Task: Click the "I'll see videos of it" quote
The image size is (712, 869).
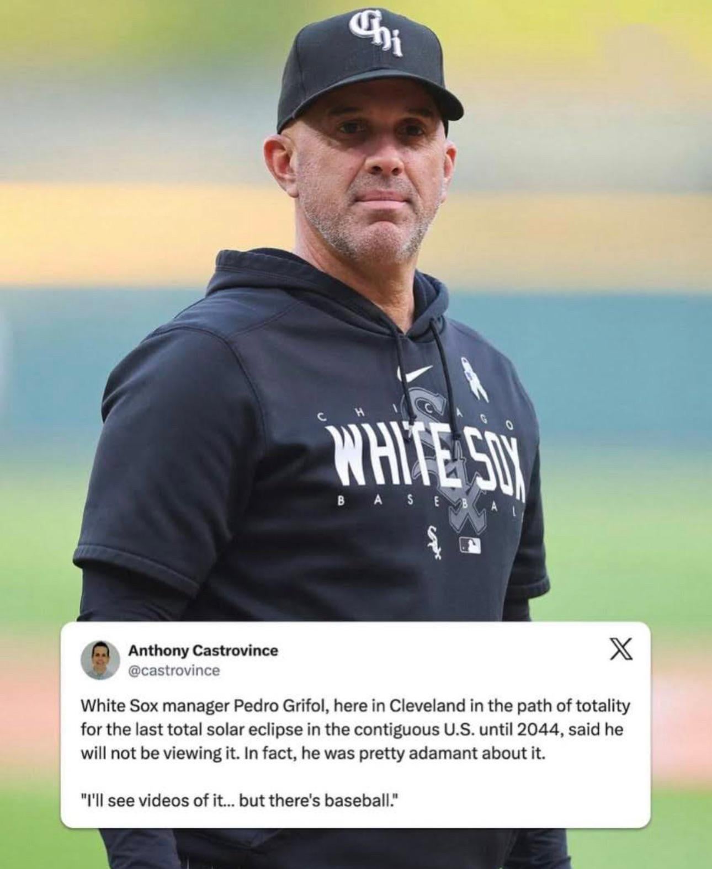Action: 238,800
